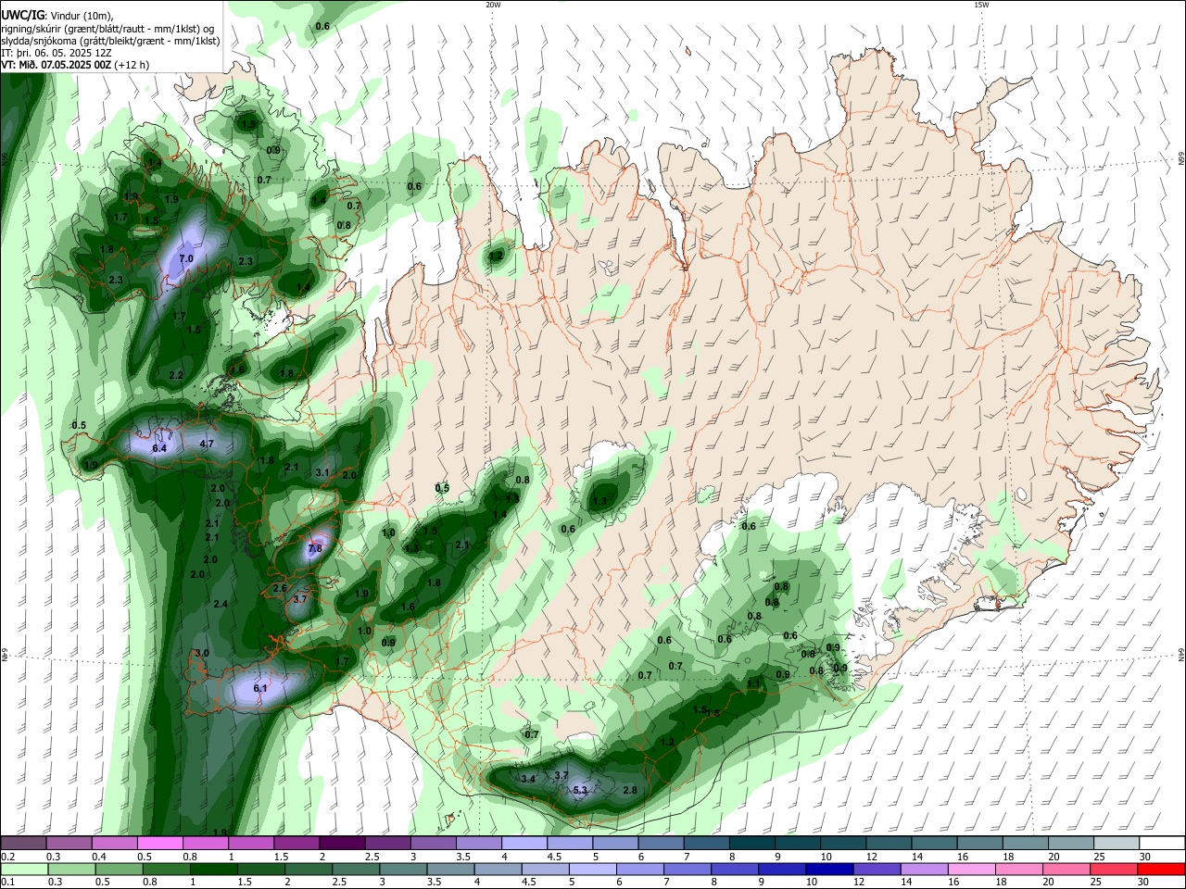Pick the pale green 0.1–0.3 rain scale swatch

[x=23, y=870]
